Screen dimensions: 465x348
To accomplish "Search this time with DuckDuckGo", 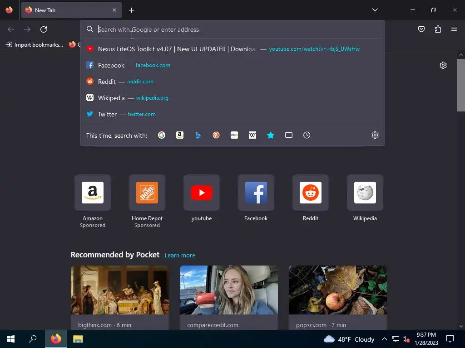I will coord(216,135).
